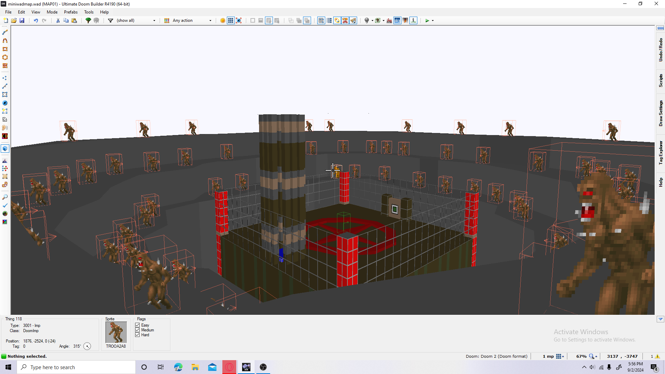
Task: Open the Draw Settings side tab
Action: [x=660, y=113]
